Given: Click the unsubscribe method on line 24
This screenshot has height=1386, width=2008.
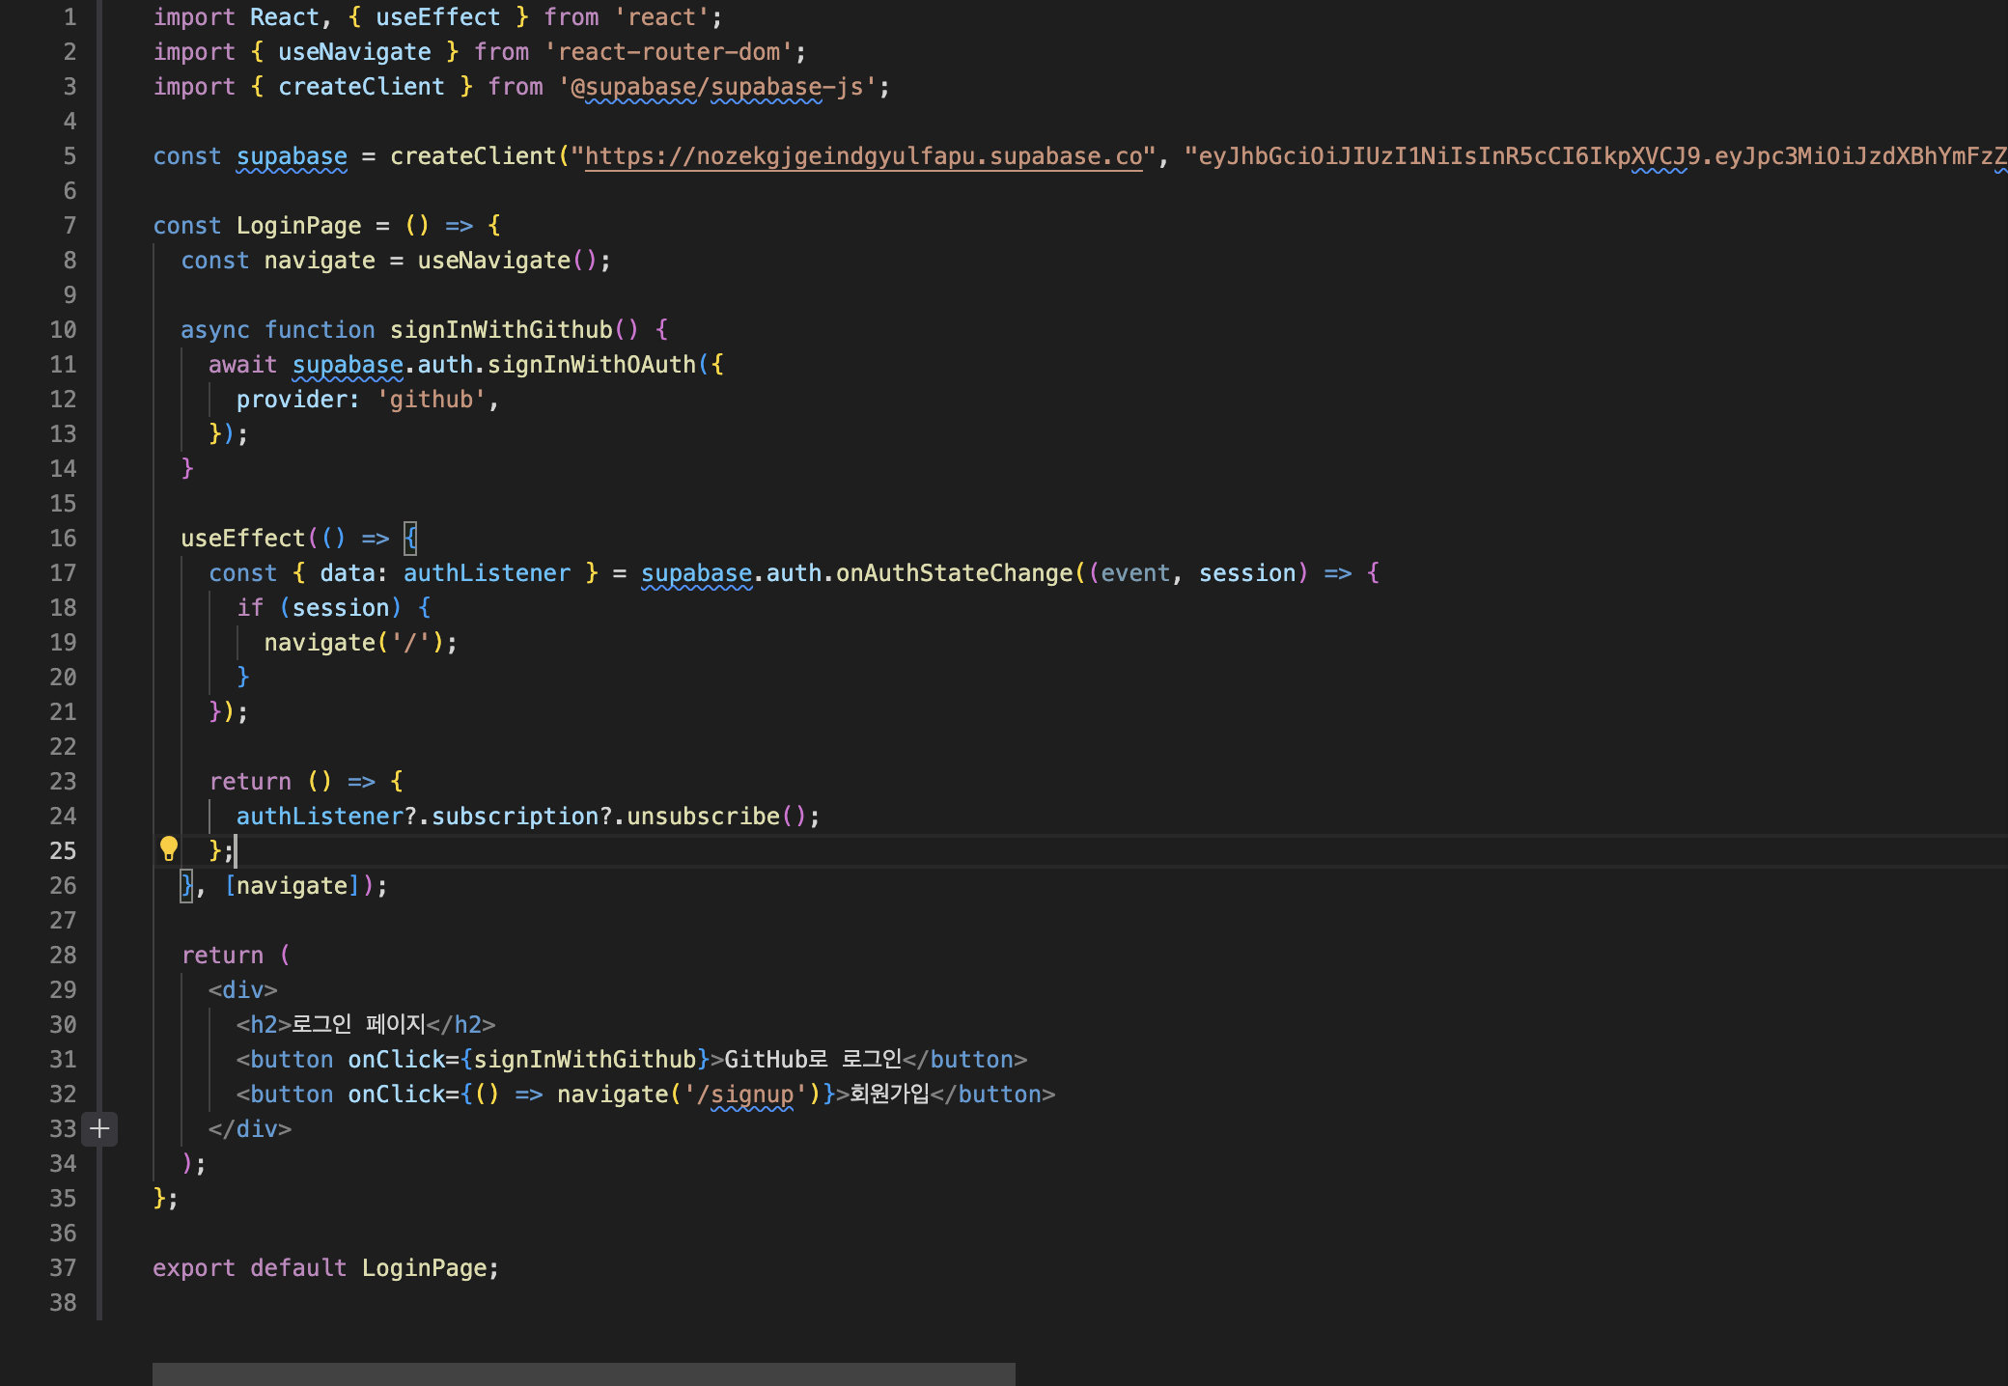Looking at the screenshot, I should coord(703,817).
